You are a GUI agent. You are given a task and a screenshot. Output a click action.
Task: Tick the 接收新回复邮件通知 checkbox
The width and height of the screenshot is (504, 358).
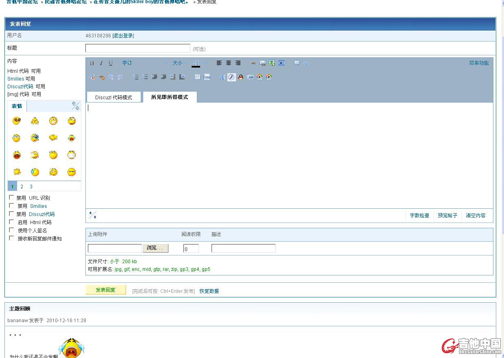point(11,238)
